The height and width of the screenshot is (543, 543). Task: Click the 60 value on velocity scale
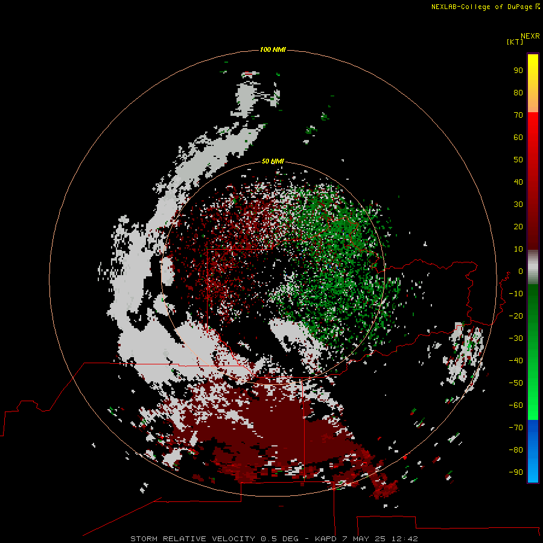518,137
